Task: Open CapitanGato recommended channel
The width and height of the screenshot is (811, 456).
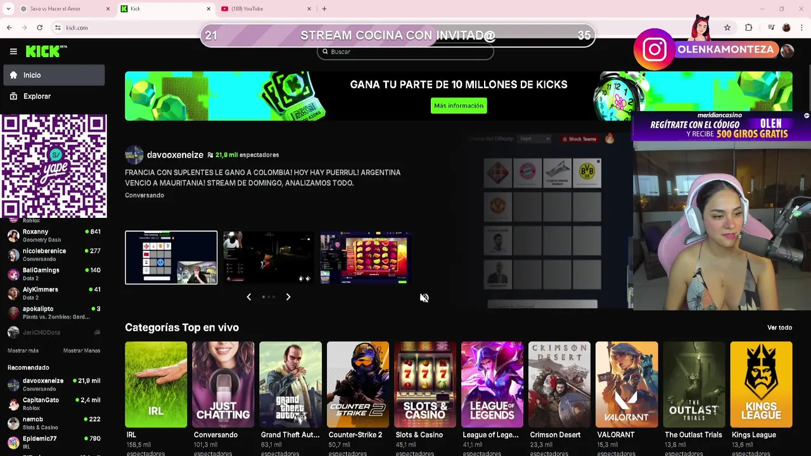Action: pos(54,404)
